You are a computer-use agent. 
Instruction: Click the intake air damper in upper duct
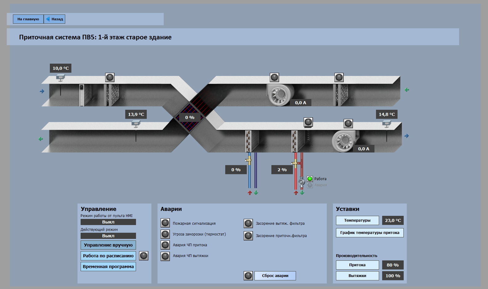coord(82,95)
